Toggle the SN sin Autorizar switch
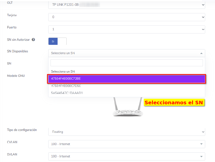The height and width of the screenshot is (162, 215). [57, 41]
